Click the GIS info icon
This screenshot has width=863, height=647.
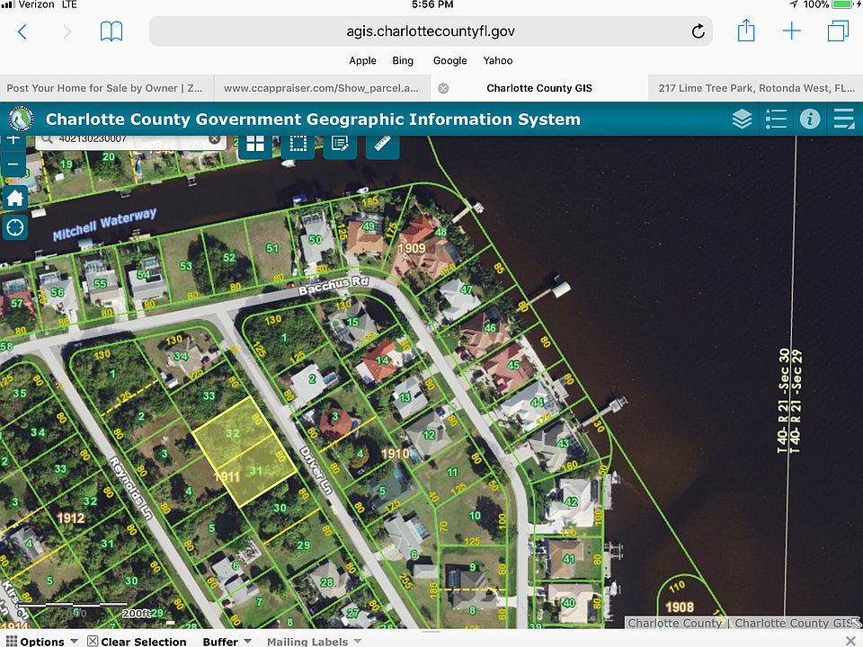(x=810, y=119)
